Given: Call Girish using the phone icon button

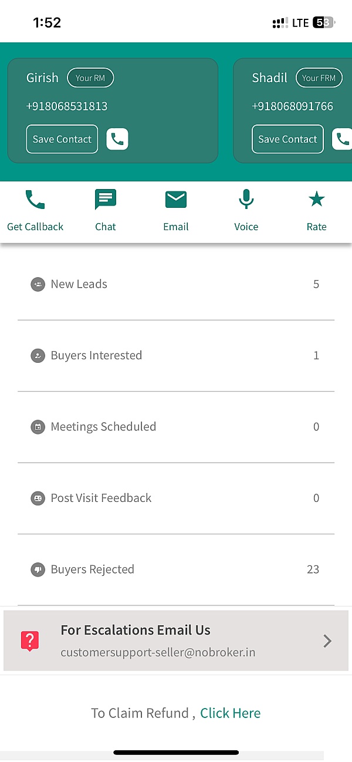Looking at the screenshot, I should 117,139.
